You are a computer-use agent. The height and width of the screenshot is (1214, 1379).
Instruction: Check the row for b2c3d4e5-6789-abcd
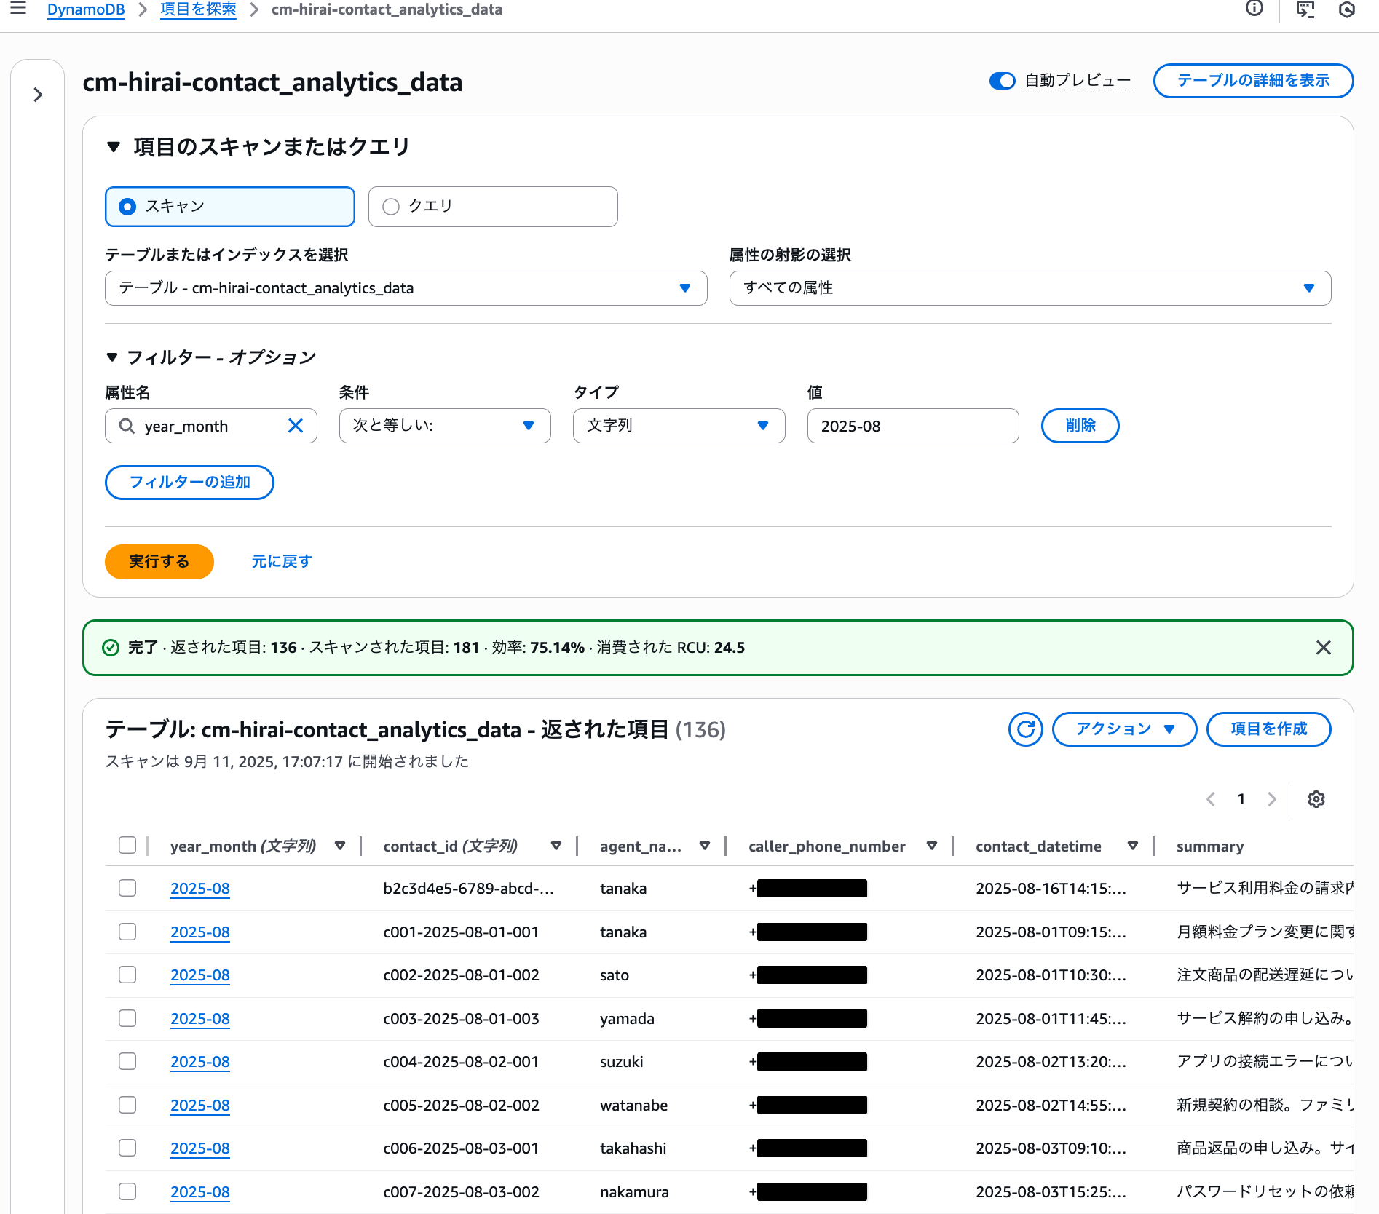pyautogui.click(x=127, y=888)
